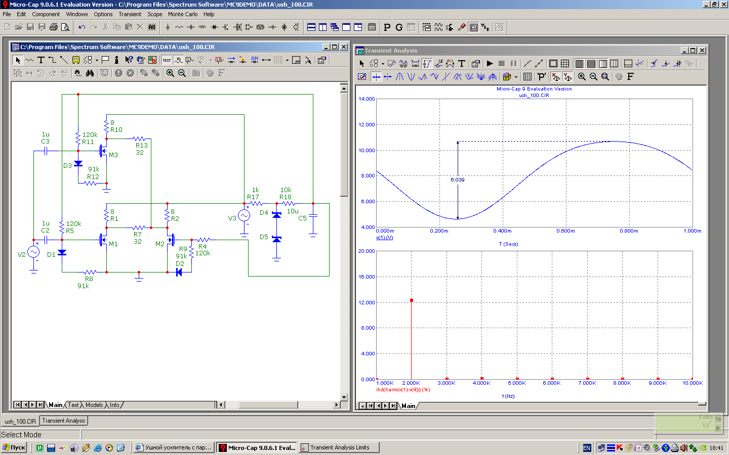729x455 pixels.
Task: Open the shapes dropdown in the Transient Analysis toolbar
Action: [x=383, y=64]
